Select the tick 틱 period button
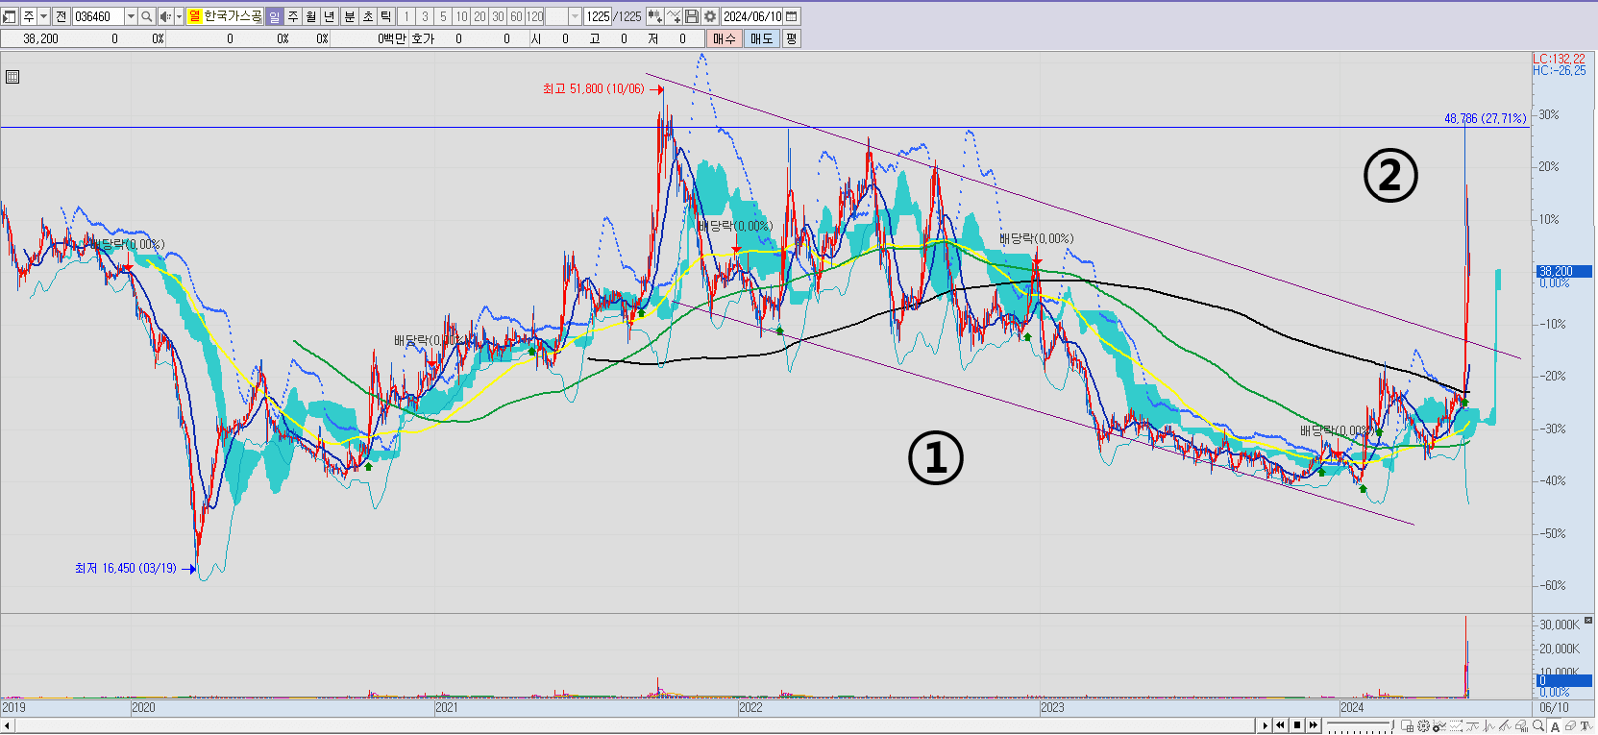 coord(385,16)
